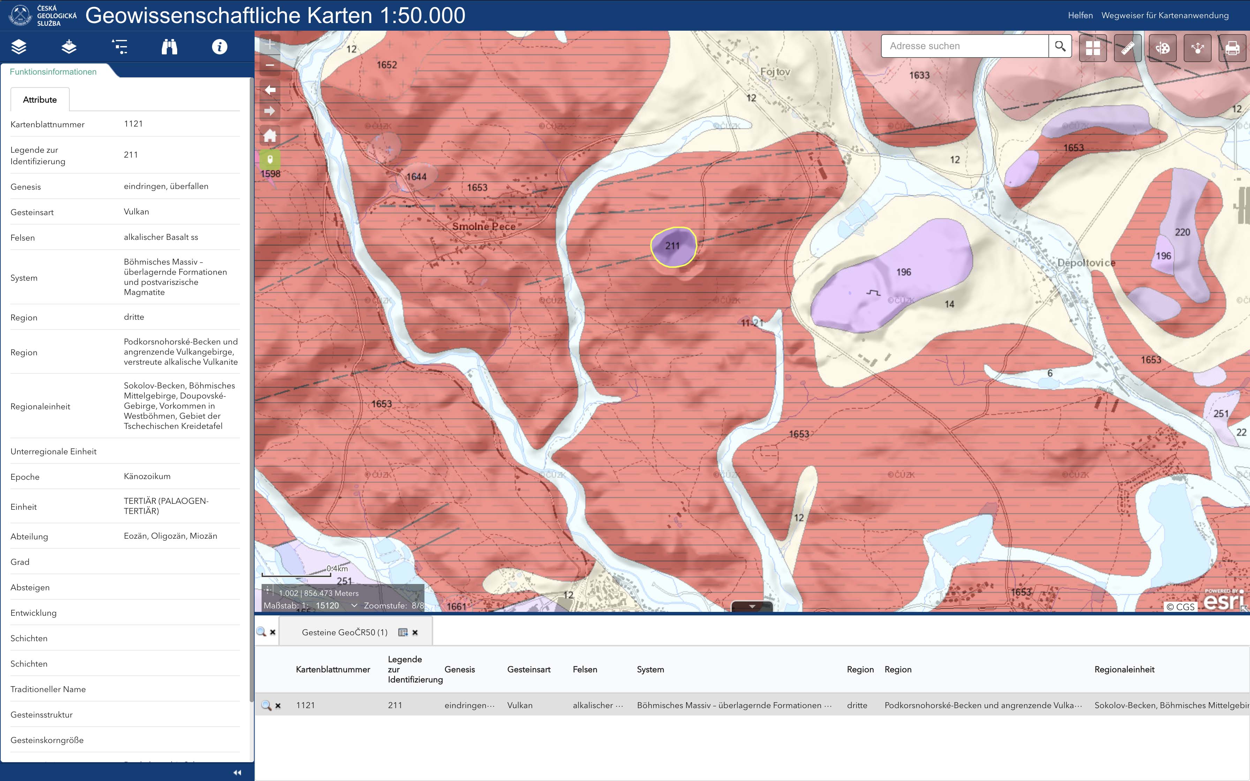Click into the Adresse suchen field

tap(964, 46)
